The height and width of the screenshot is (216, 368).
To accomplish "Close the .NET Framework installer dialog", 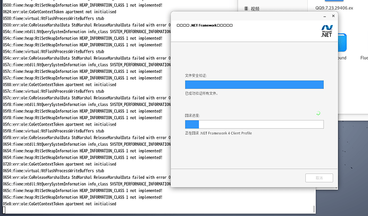I will (x=333, y=16).
